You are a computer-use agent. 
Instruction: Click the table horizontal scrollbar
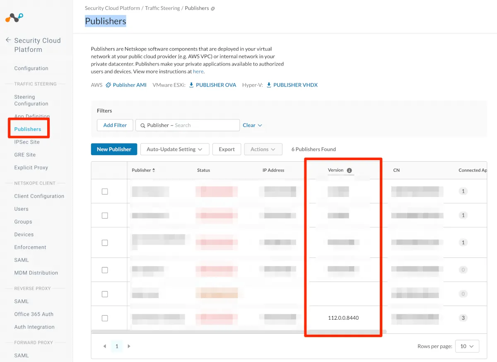click(x=239, y=332)
